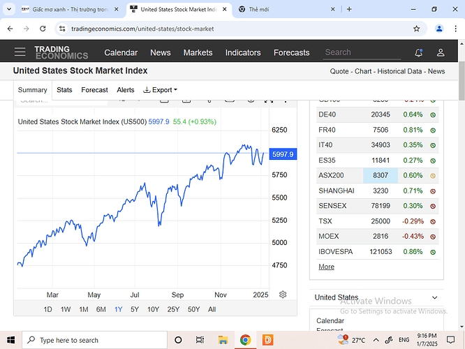Open the Alerts tab
The width and height of the screenshot is (465, 349).
126,90
